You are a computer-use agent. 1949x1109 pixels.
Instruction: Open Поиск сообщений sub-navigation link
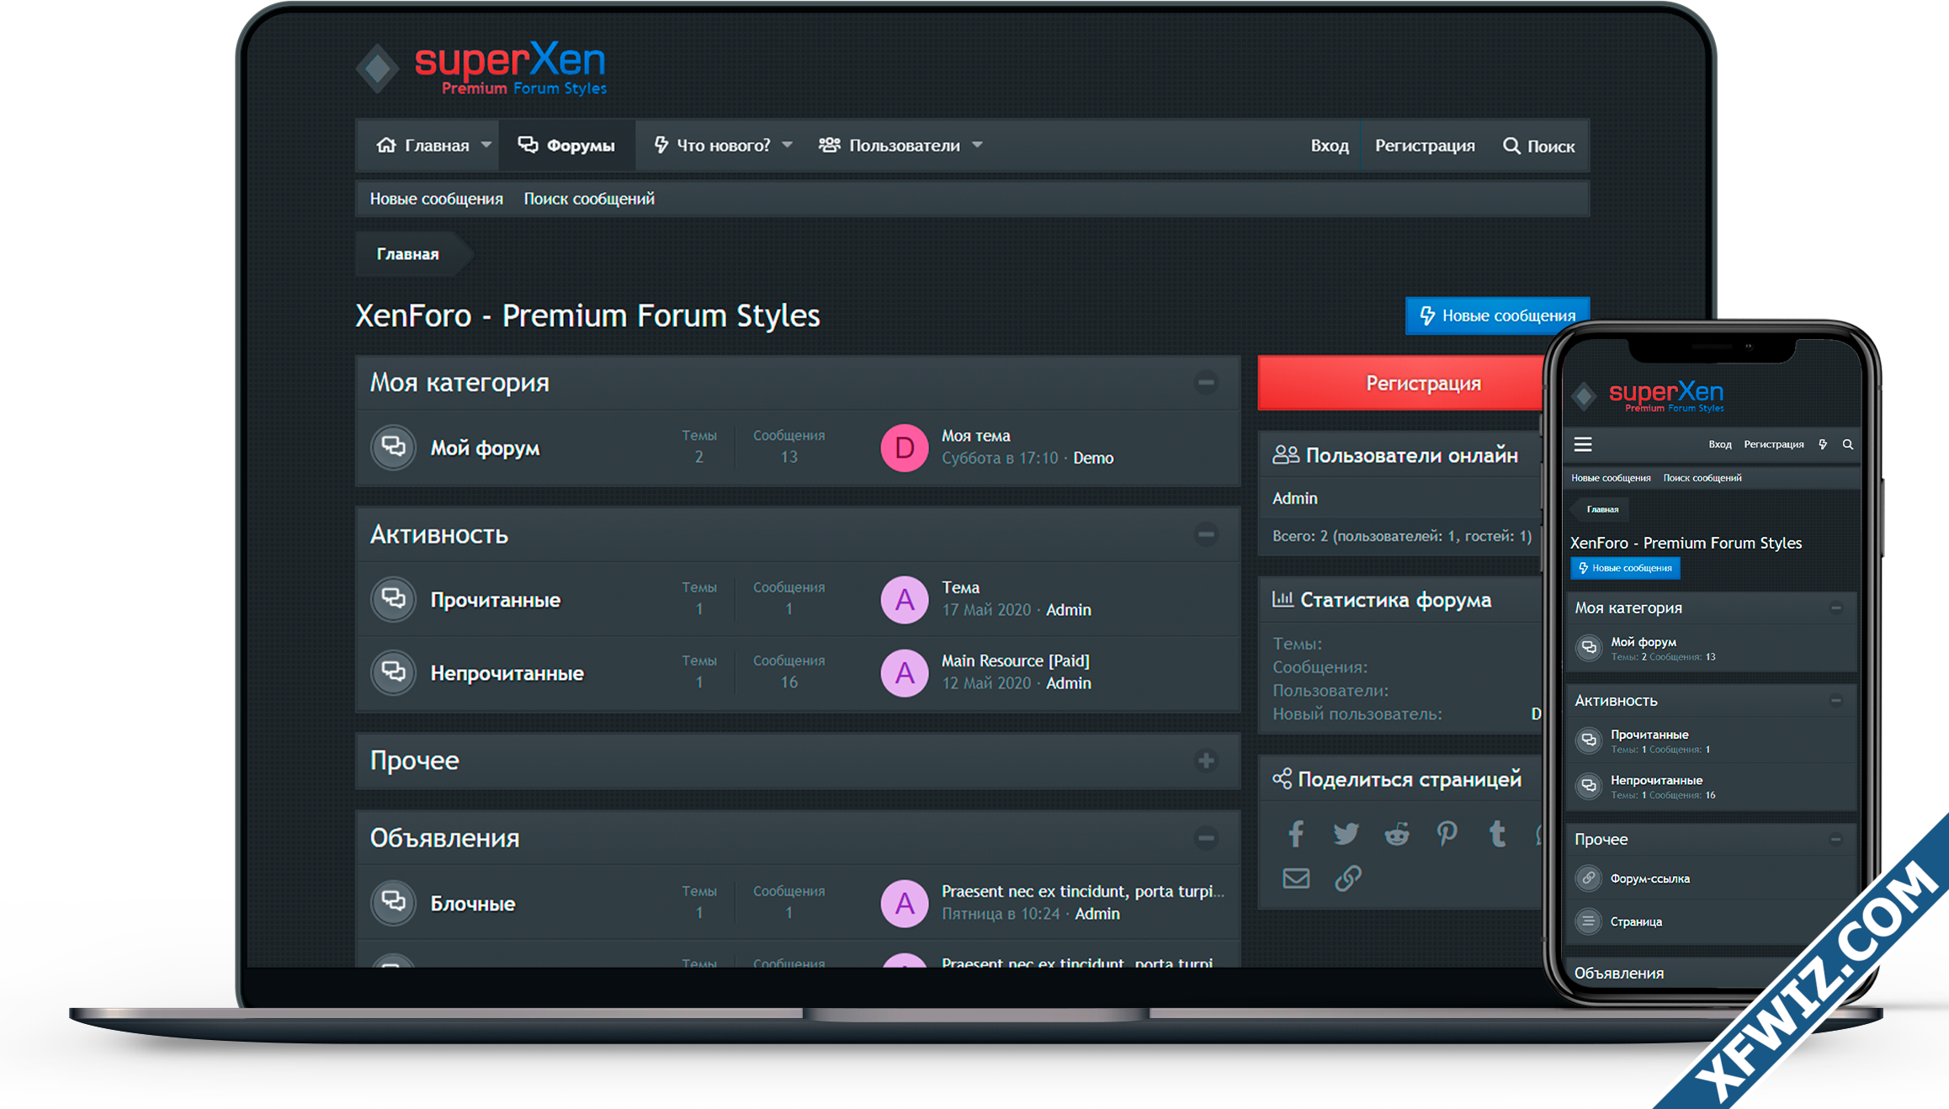click(589, 199)
